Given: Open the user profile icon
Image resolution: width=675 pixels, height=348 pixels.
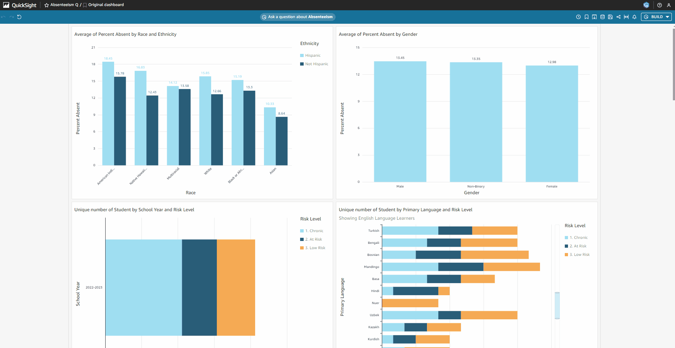Looking at the screenshot, I should [669, 5].
